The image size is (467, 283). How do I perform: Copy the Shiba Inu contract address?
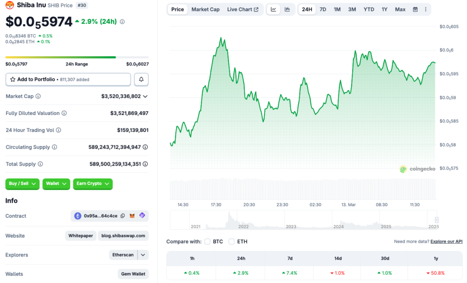point(122,216)
